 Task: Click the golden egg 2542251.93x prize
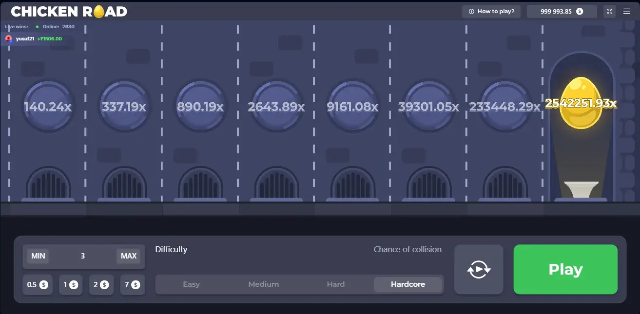581,103
